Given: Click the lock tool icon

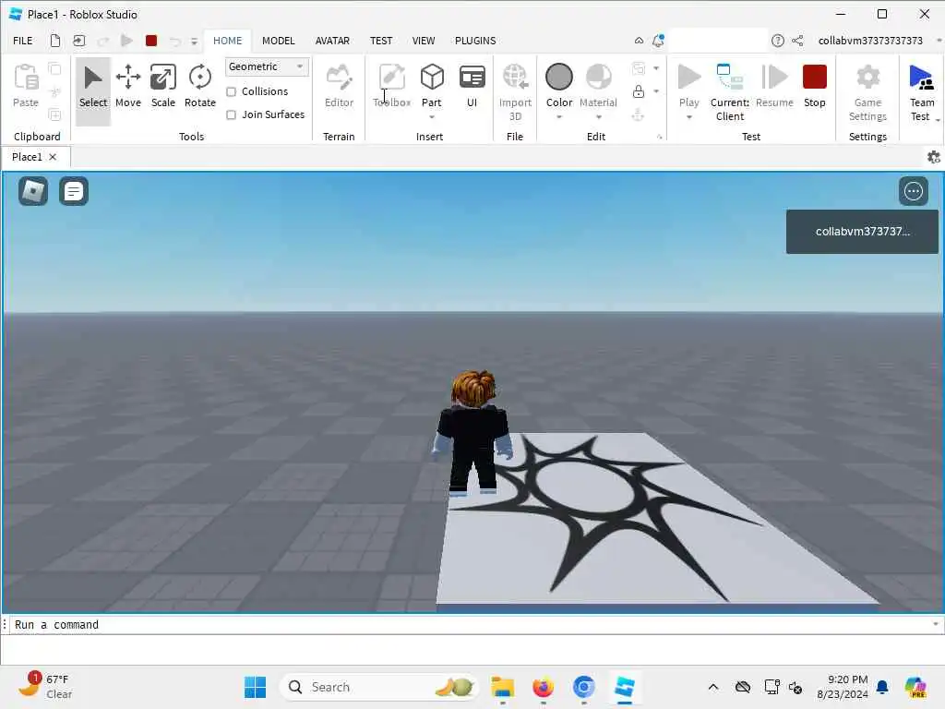Looking at the screenshot, I should [639, 91].
